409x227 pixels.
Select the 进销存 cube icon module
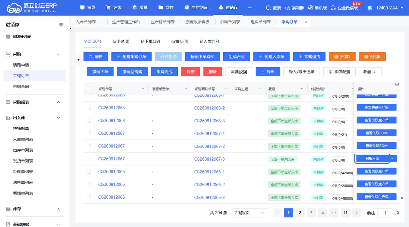coord(221,7)
